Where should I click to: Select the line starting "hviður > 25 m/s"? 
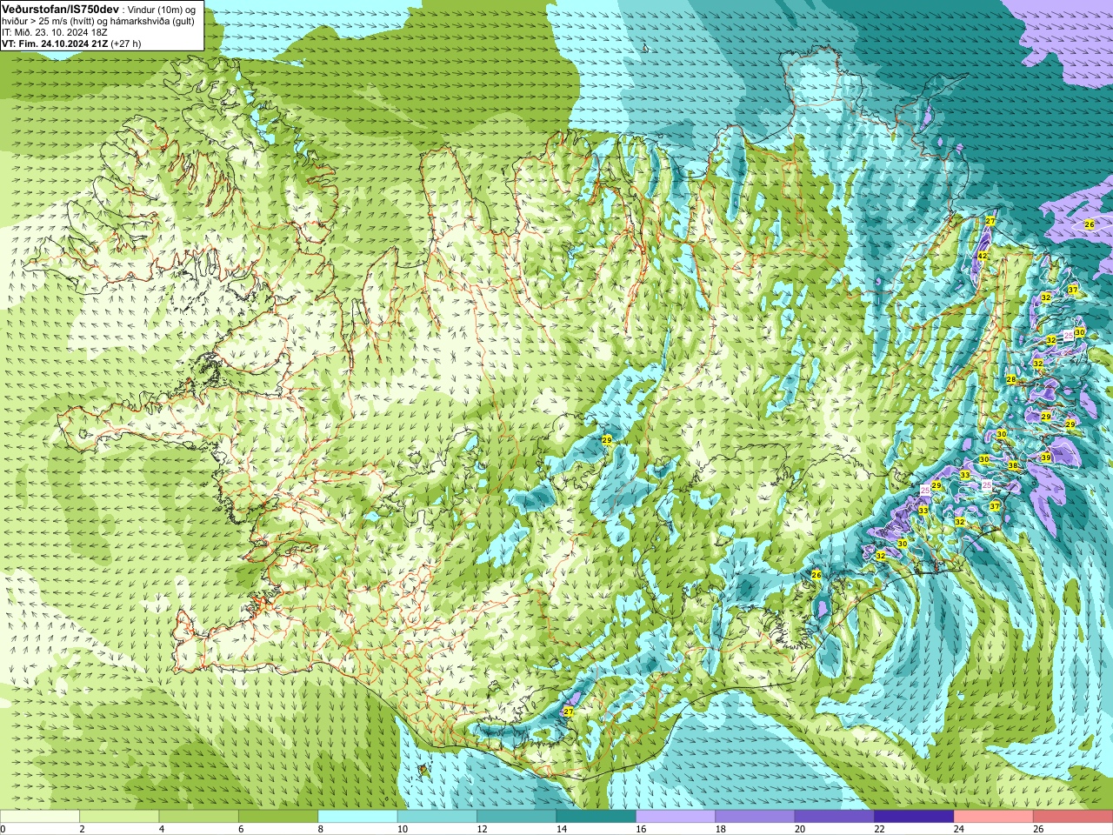98,20
